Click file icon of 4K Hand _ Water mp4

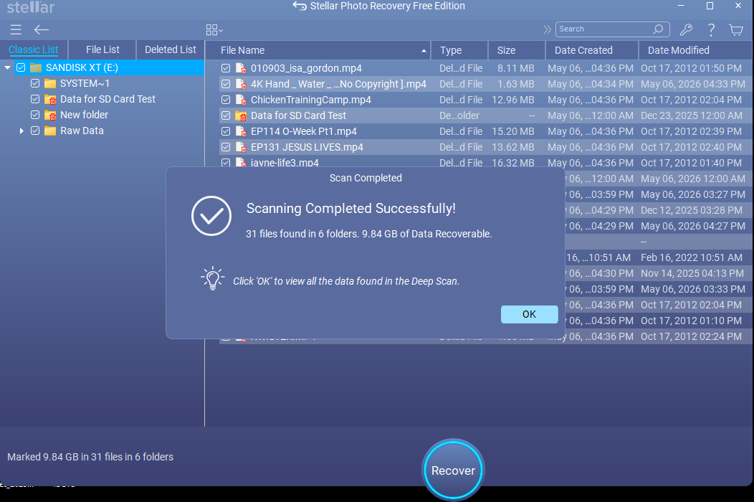241,84
